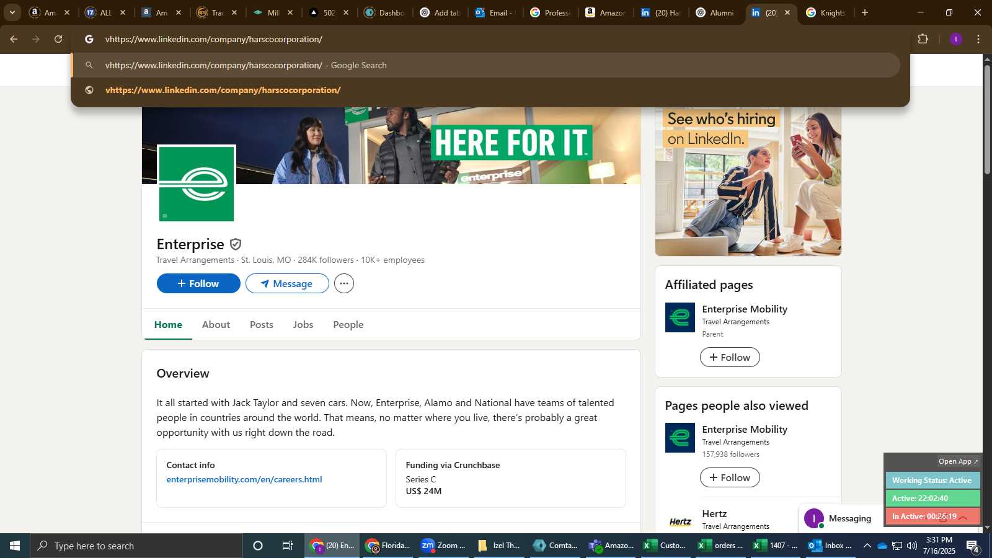Open the Hertz company page

pyautogui.click(x=714, y=513)
